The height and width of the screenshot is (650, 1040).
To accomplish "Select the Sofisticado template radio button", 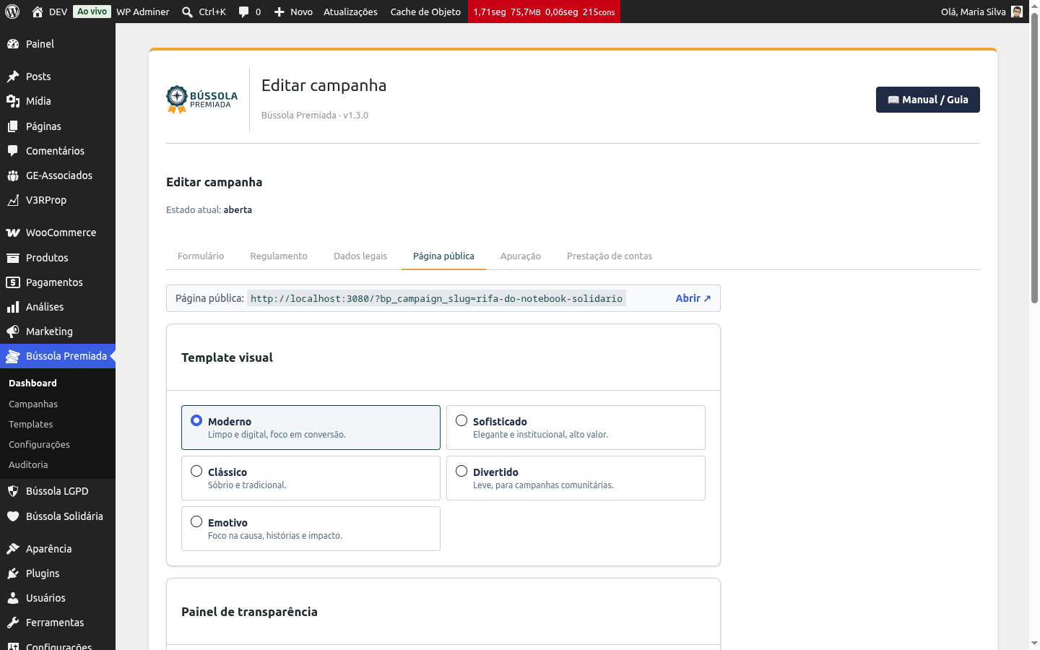I will click(x=461, y=420).
